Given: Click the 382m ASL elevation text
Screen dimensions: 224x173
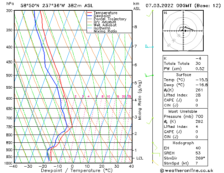Looking at the screenshot, I should [80, 6].
